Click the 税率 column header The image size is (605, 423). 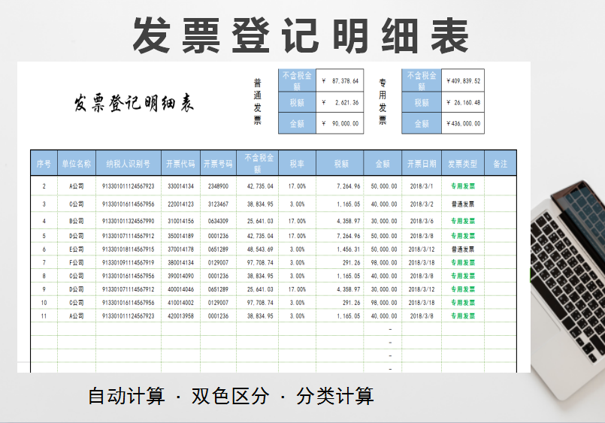coord(297,164)
